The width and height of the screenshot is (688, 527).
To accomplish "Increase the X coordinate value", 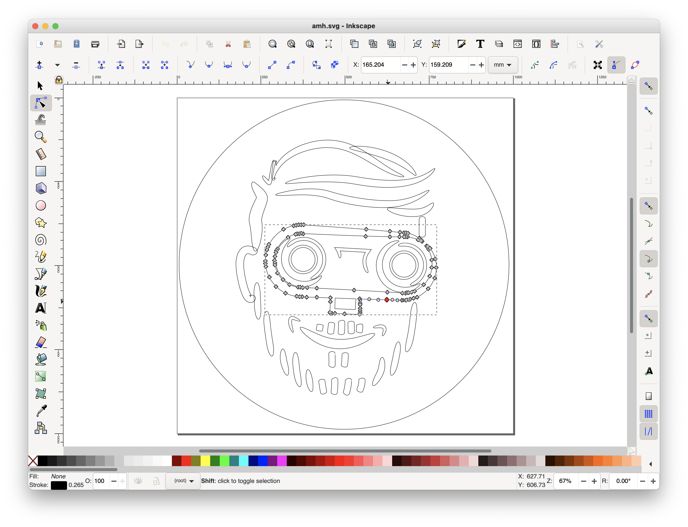I will (413, 65).
